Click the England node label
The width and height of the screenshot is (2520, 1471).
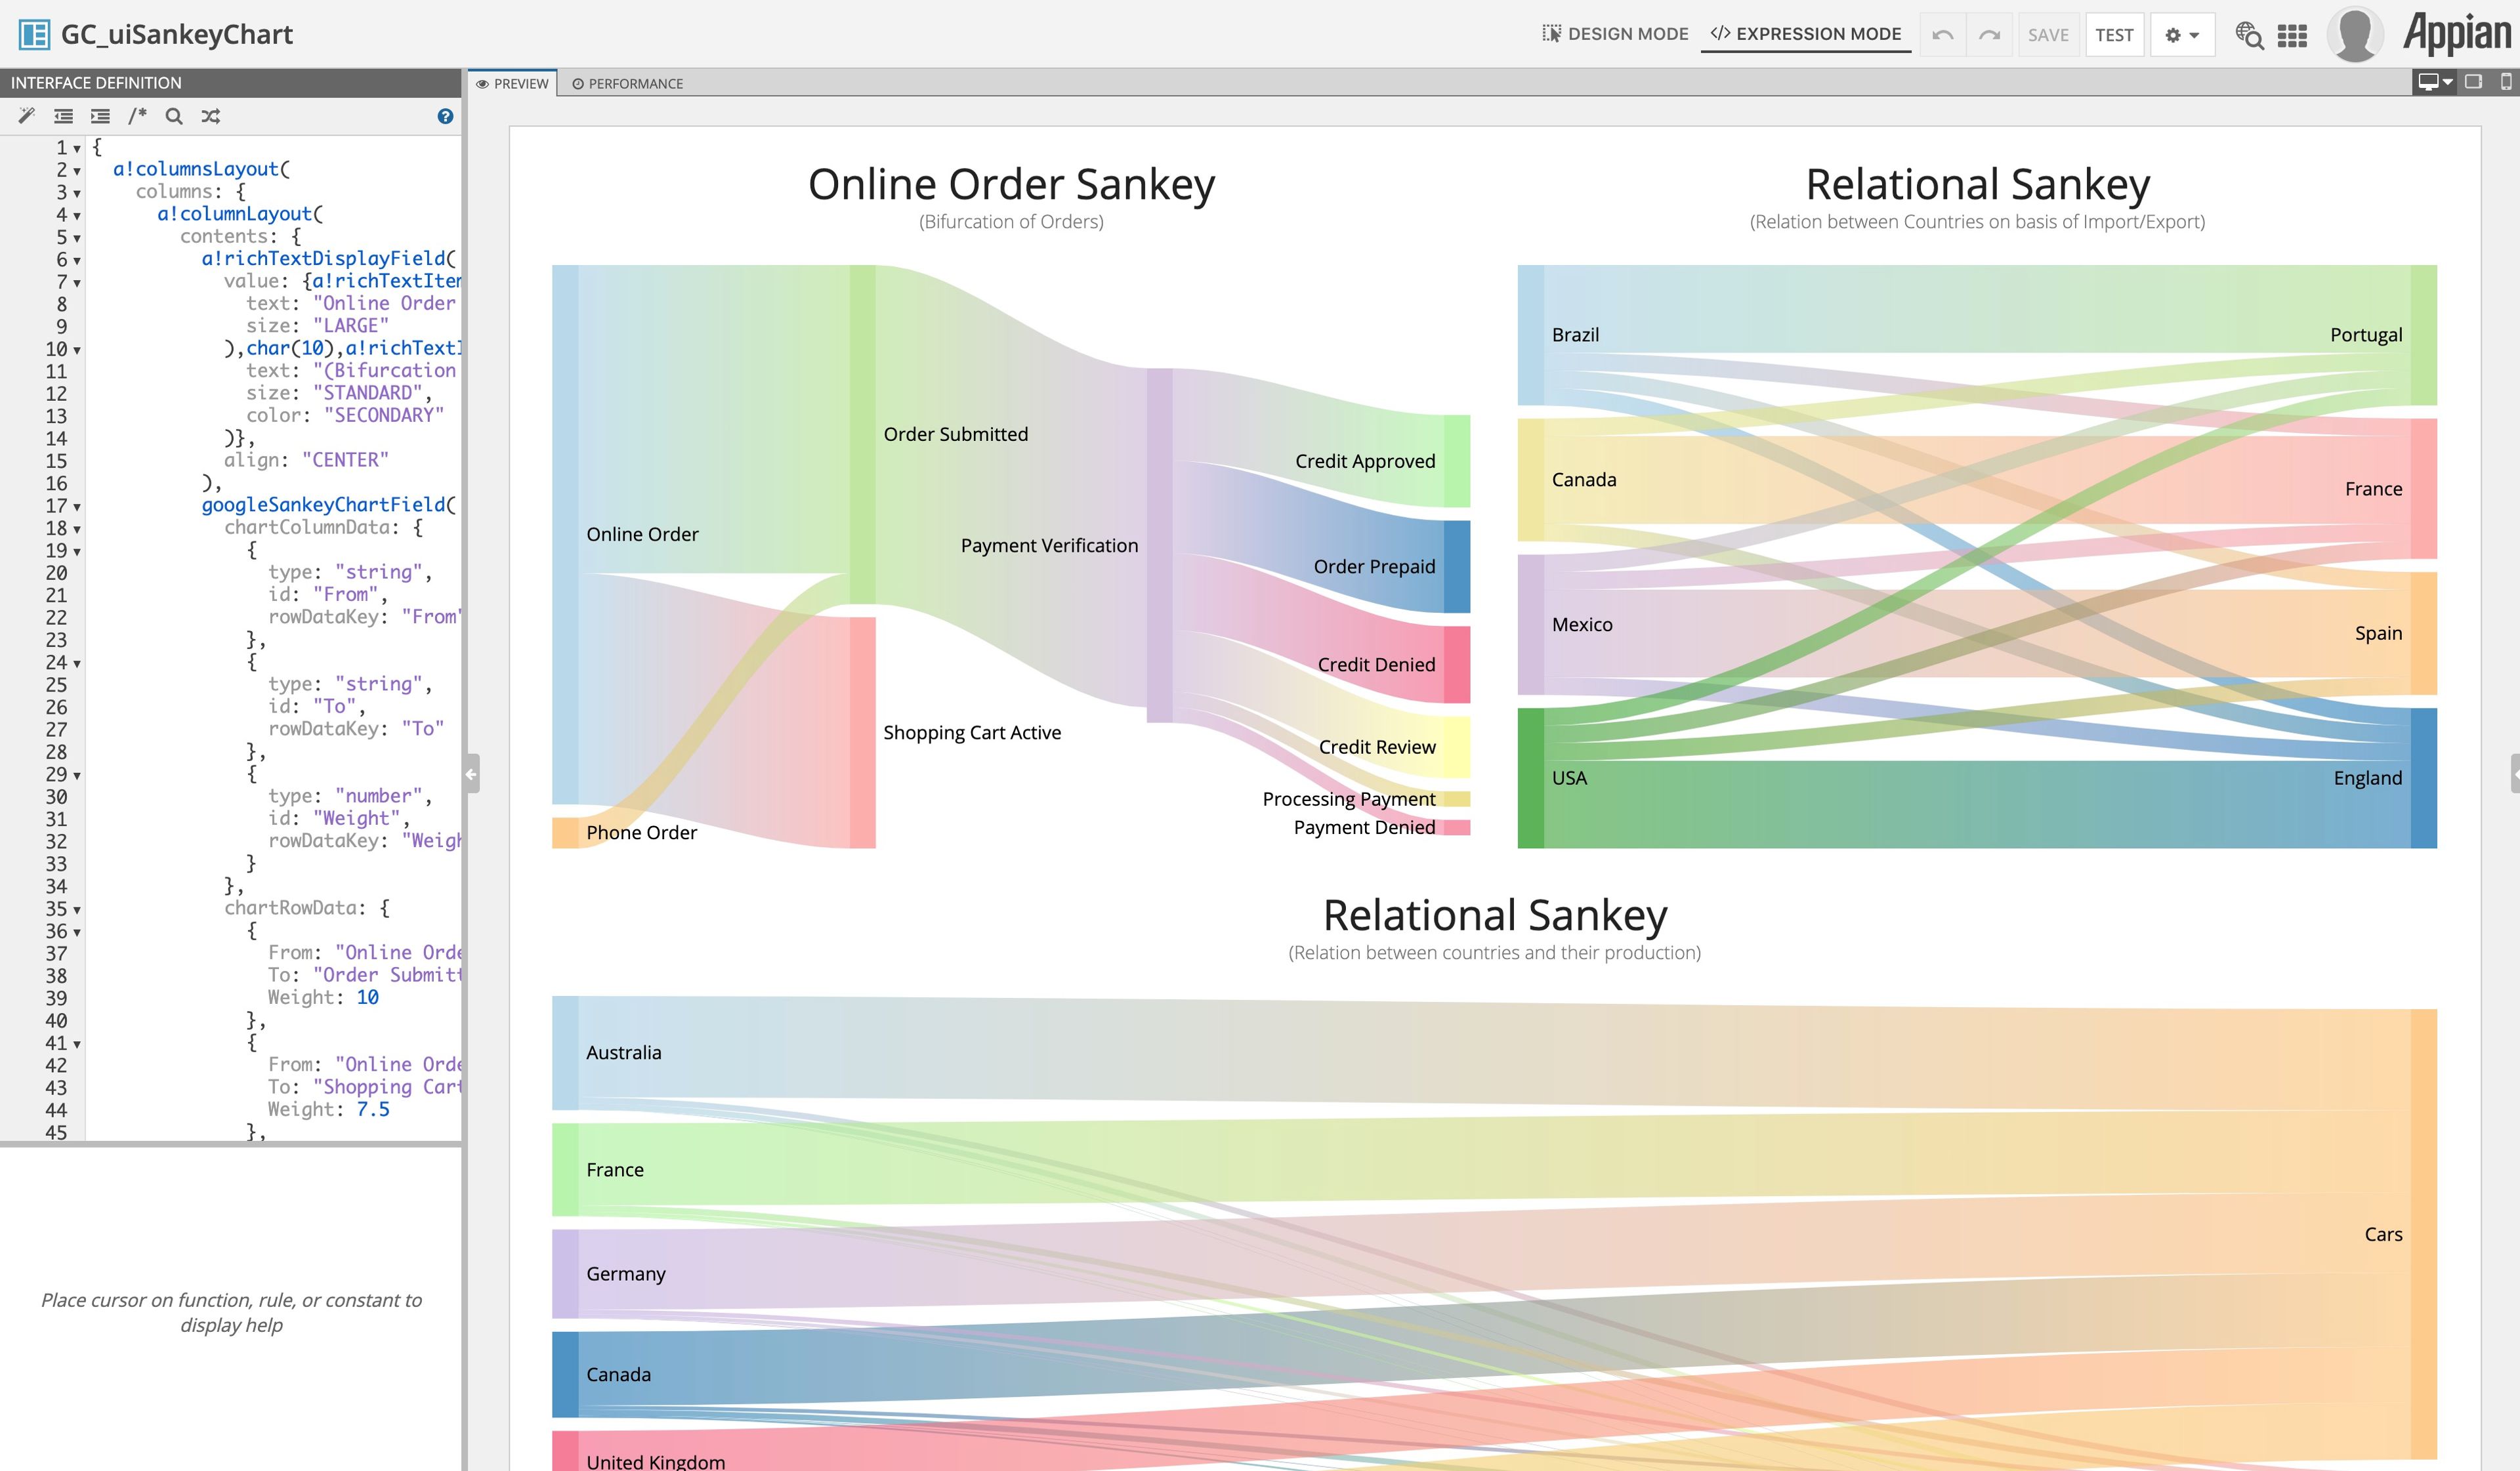pyautogui.click(x=2367, y=778)
